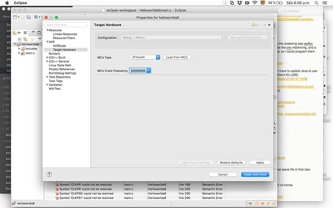Expand the Includes folder in Project Explorer
Image resolution: width=333 pixels, height=208 pixels.
point(19,49)
